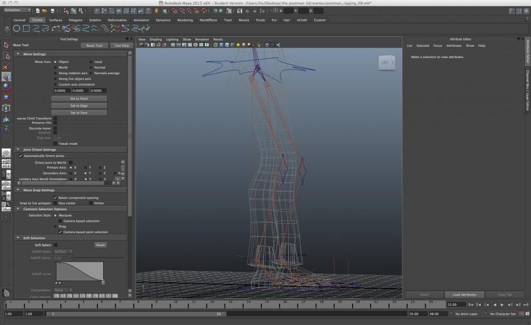This screenshot has width=531, height=325.
Task: Collapse the Soft Selection section
Action: tap(19, 238)
